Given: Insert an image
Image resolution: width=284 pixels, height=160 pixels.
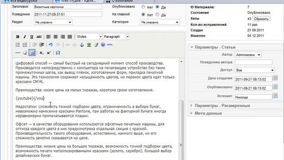Looking at the screenshot, I should coord(89,44).
